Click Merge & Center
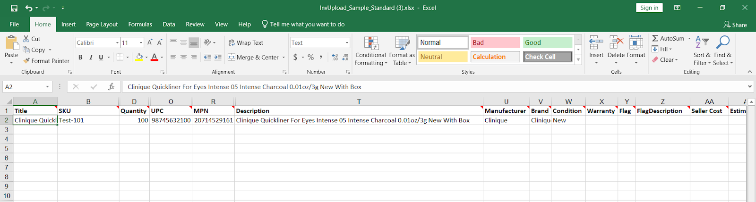756x202 pixels. point(254,57)
